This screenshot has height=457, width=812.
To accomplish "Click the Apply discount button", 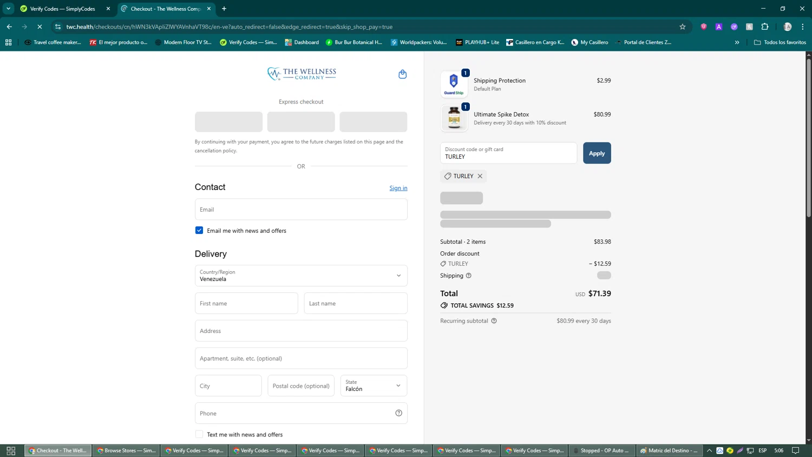I will click(597, 153).
